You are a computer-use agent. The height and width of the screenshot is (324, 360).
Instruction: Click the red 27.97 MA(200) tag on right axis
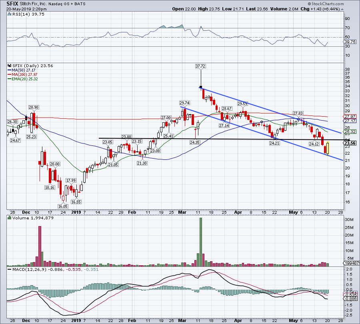tap(350, 117)
